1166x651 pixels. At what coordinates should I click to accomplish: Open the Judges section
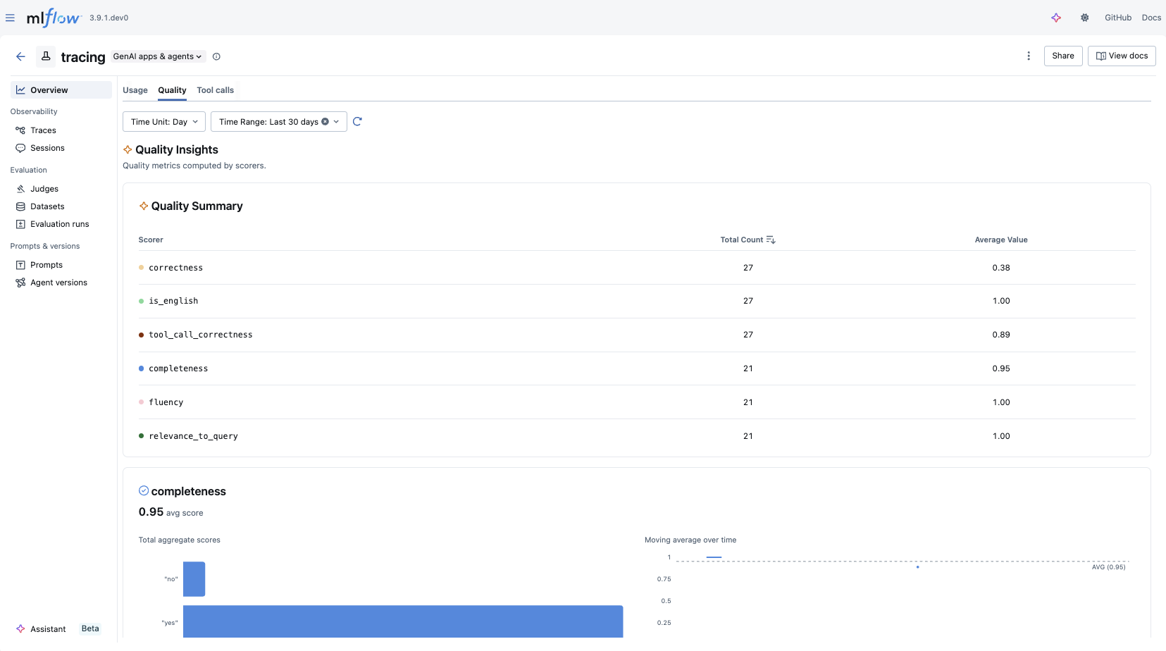point(44,188)
